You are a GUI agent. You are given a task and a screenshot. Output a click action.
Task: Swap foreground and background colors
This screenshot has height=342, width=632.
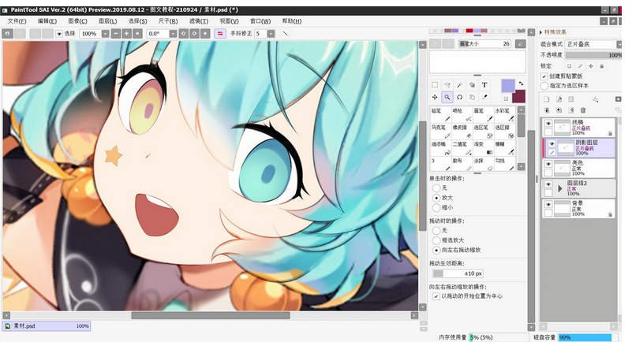[x=521, y=84]
